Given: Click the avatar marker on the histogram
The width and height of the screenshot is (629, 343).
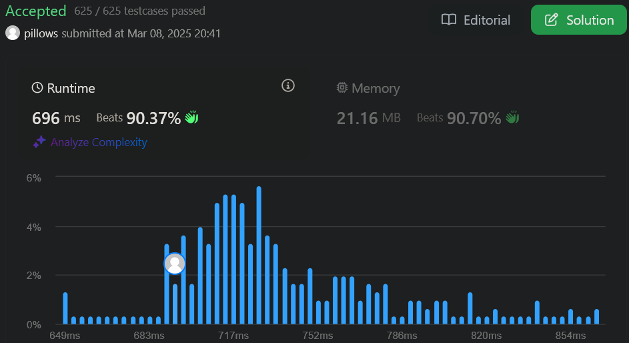Looking at the screenshot, I should tap(175, 264).
